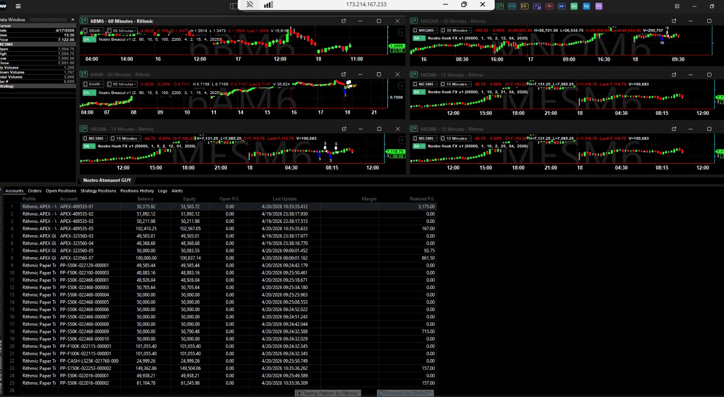Click the sidebar panel toggle icon in the title bar
Screen dimensions: 724x397
[233, 6]
